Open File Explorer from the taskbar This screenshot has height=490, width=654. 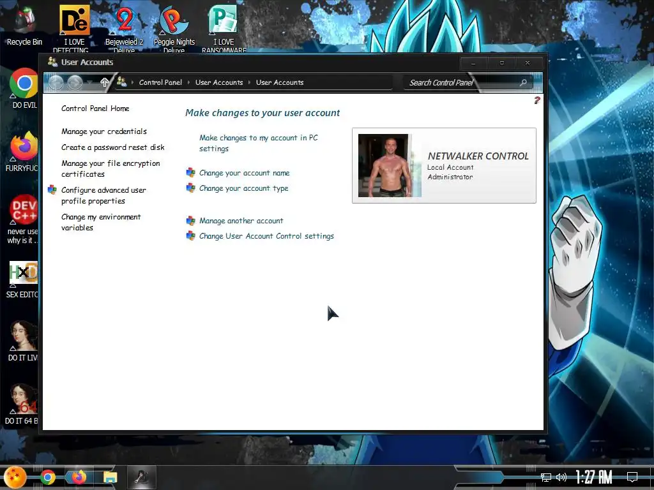pyautogui.click(x=110, y=477)
